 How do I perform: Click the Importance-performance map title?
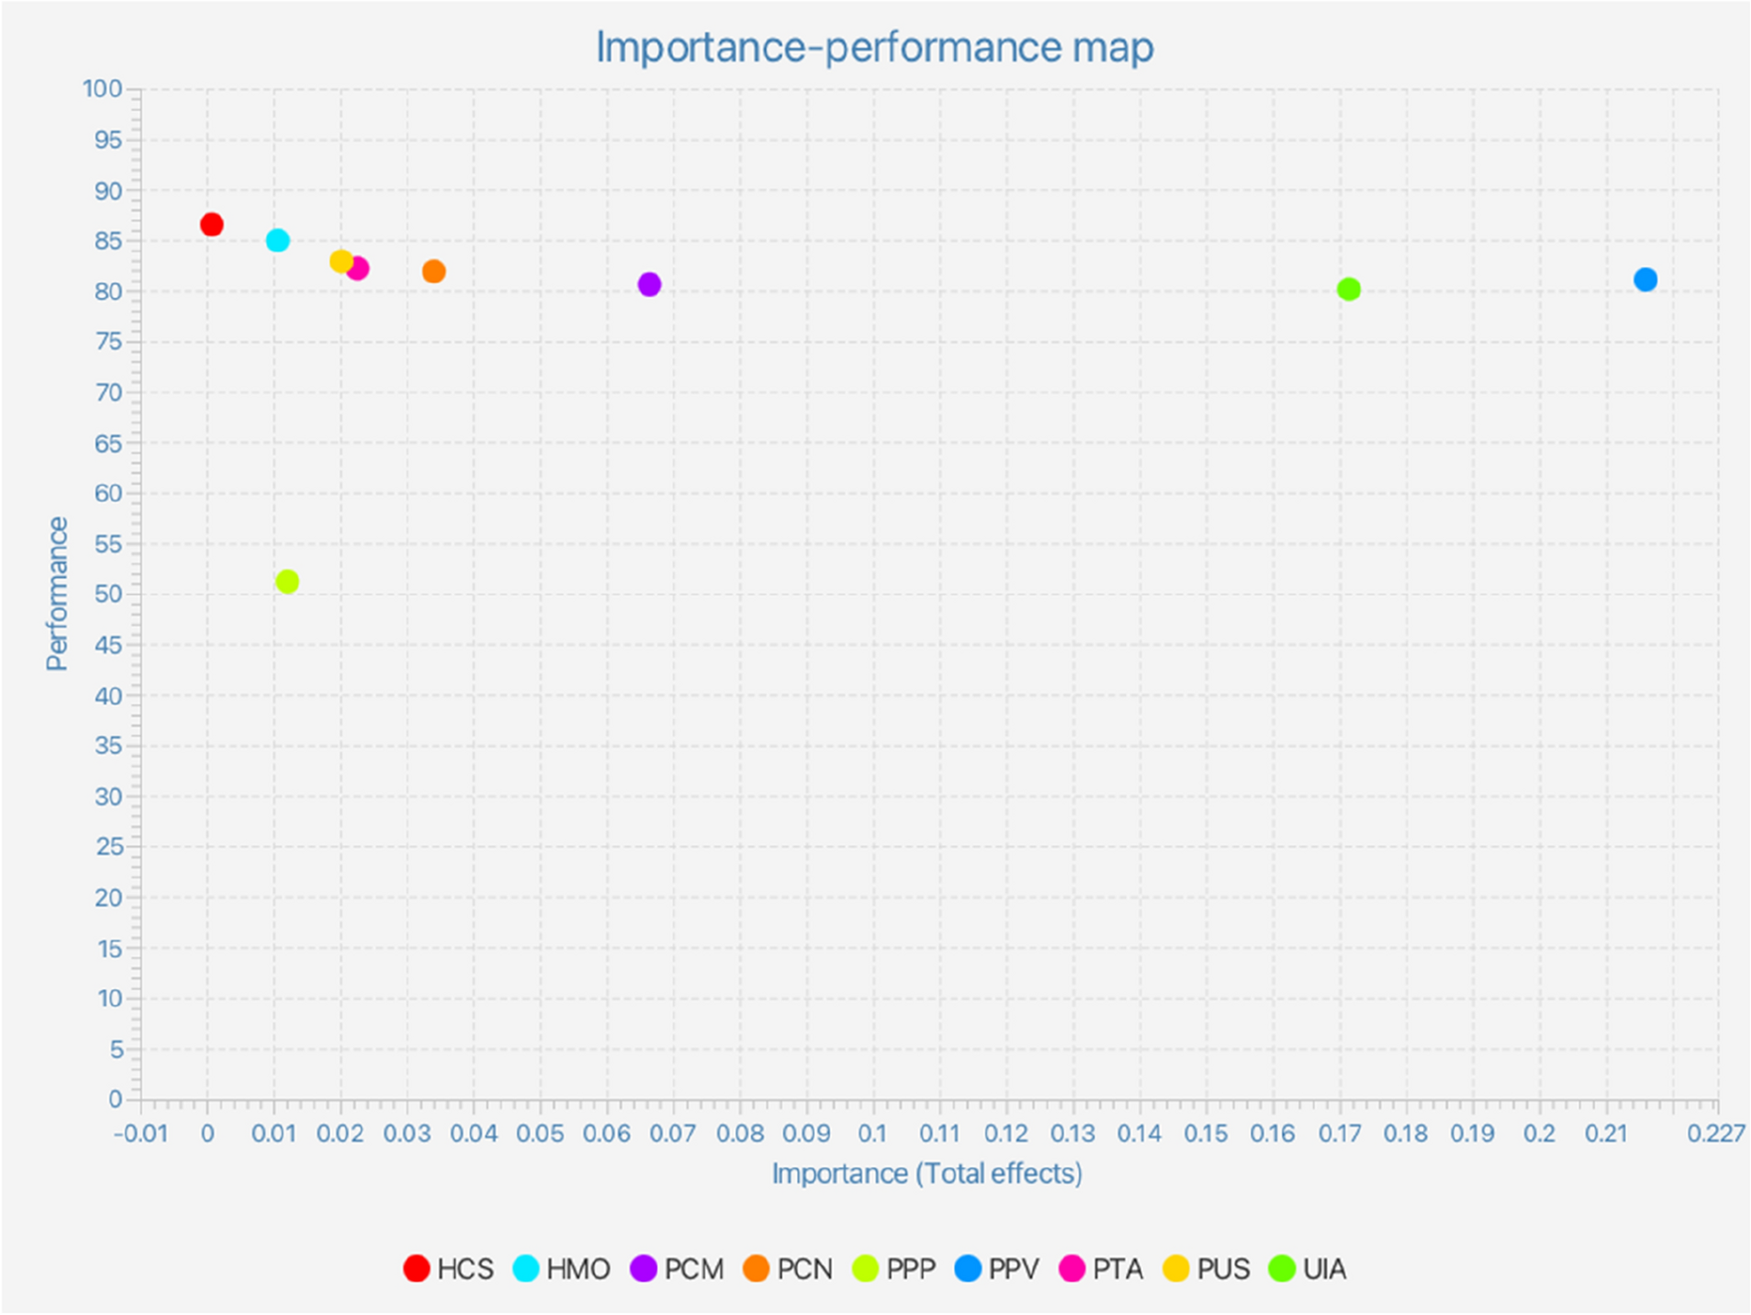(875, 47)
